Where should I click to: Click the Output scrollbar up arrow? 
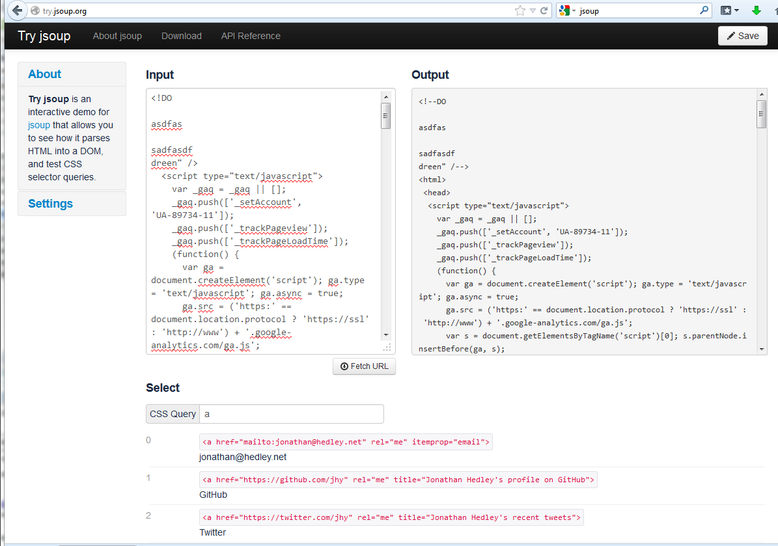pos(762,94)
